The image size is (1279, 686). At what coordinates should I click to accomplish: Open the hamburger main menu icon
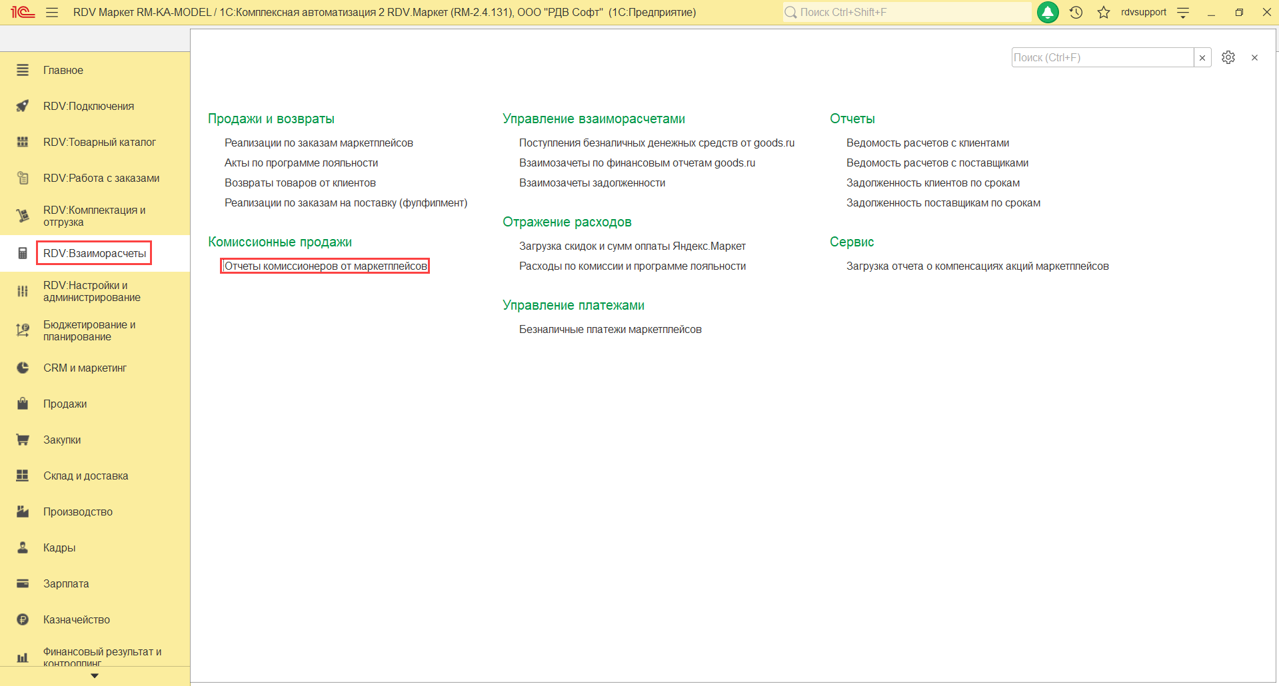pyautogui.click(x=52, y=12)
